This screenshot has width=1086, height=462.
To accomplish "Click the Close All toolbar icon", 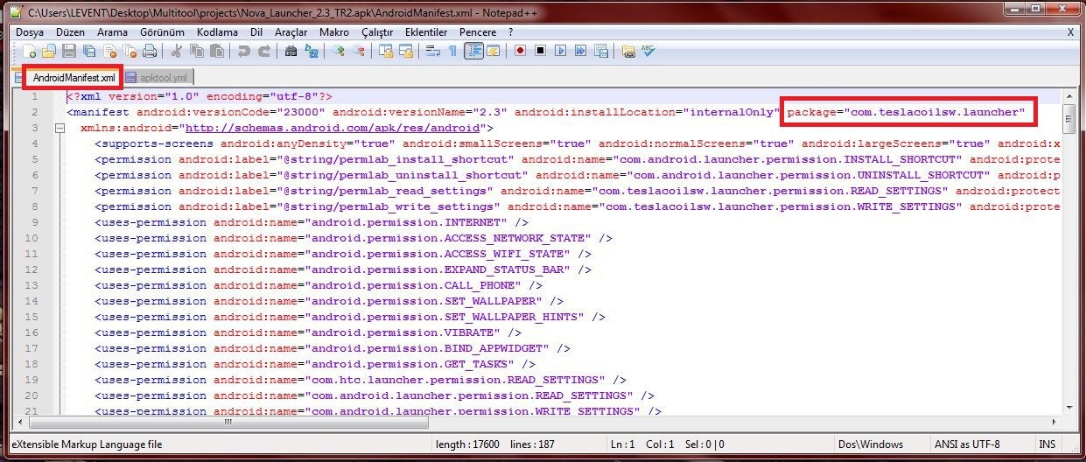I will [130, 52].
